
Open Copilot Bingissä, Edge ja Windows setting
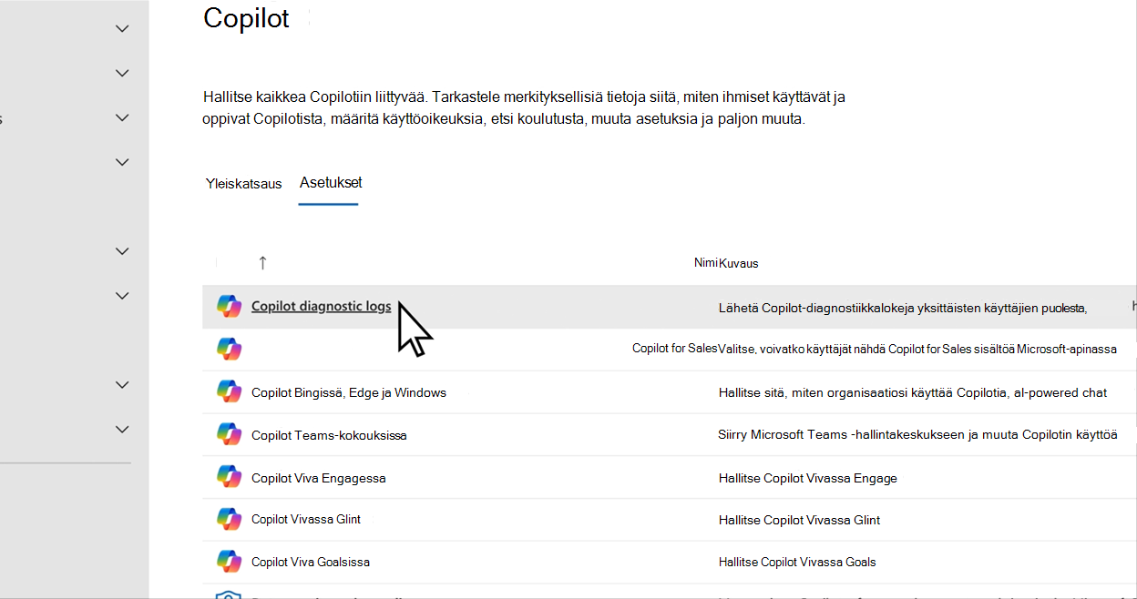[349, 392]
